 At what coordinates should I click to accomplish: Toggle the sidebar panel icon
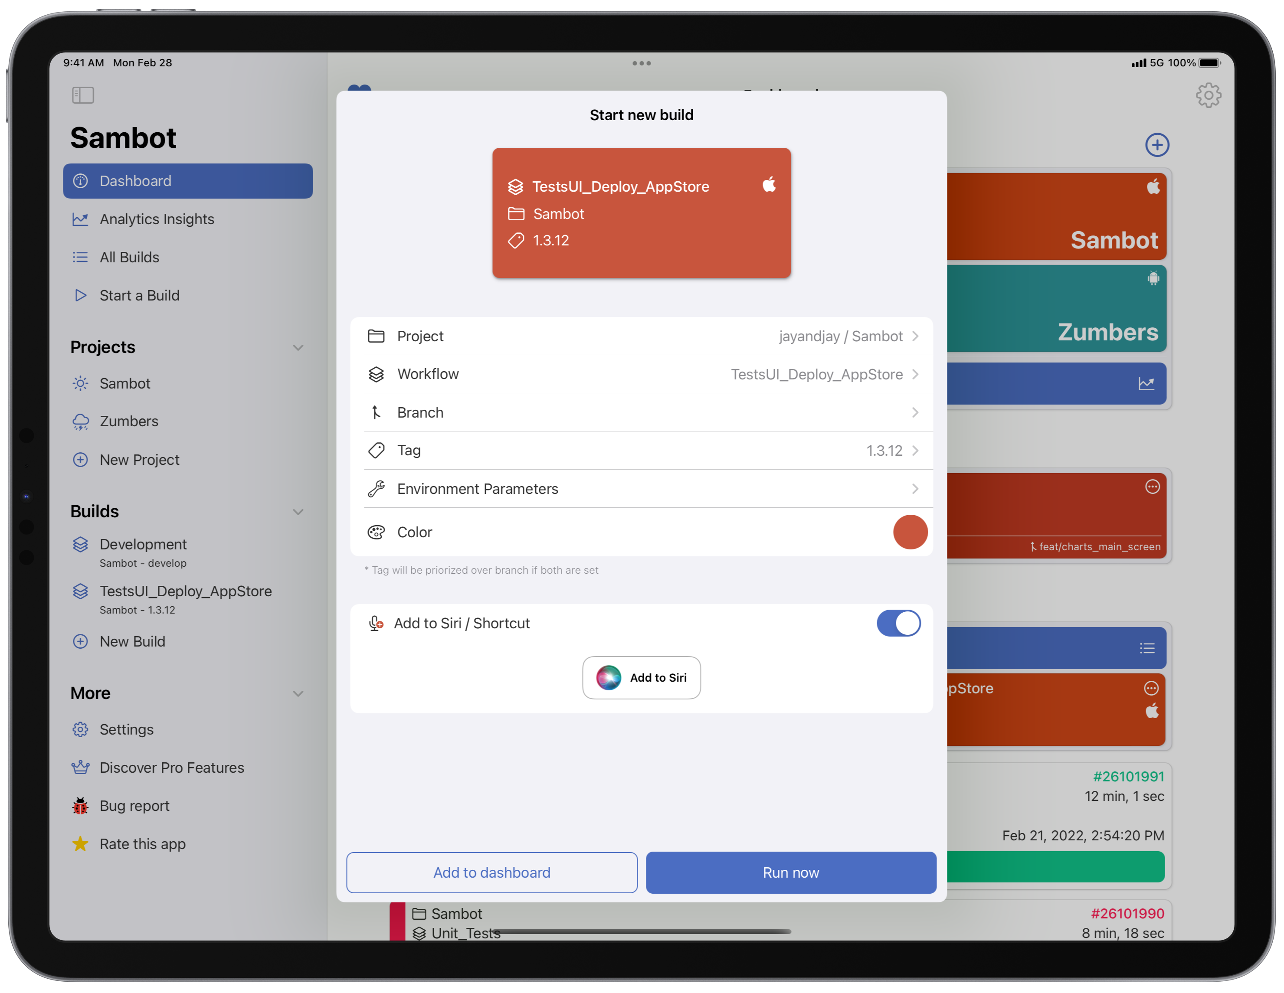pyautogui.click(x=83, y=95)
